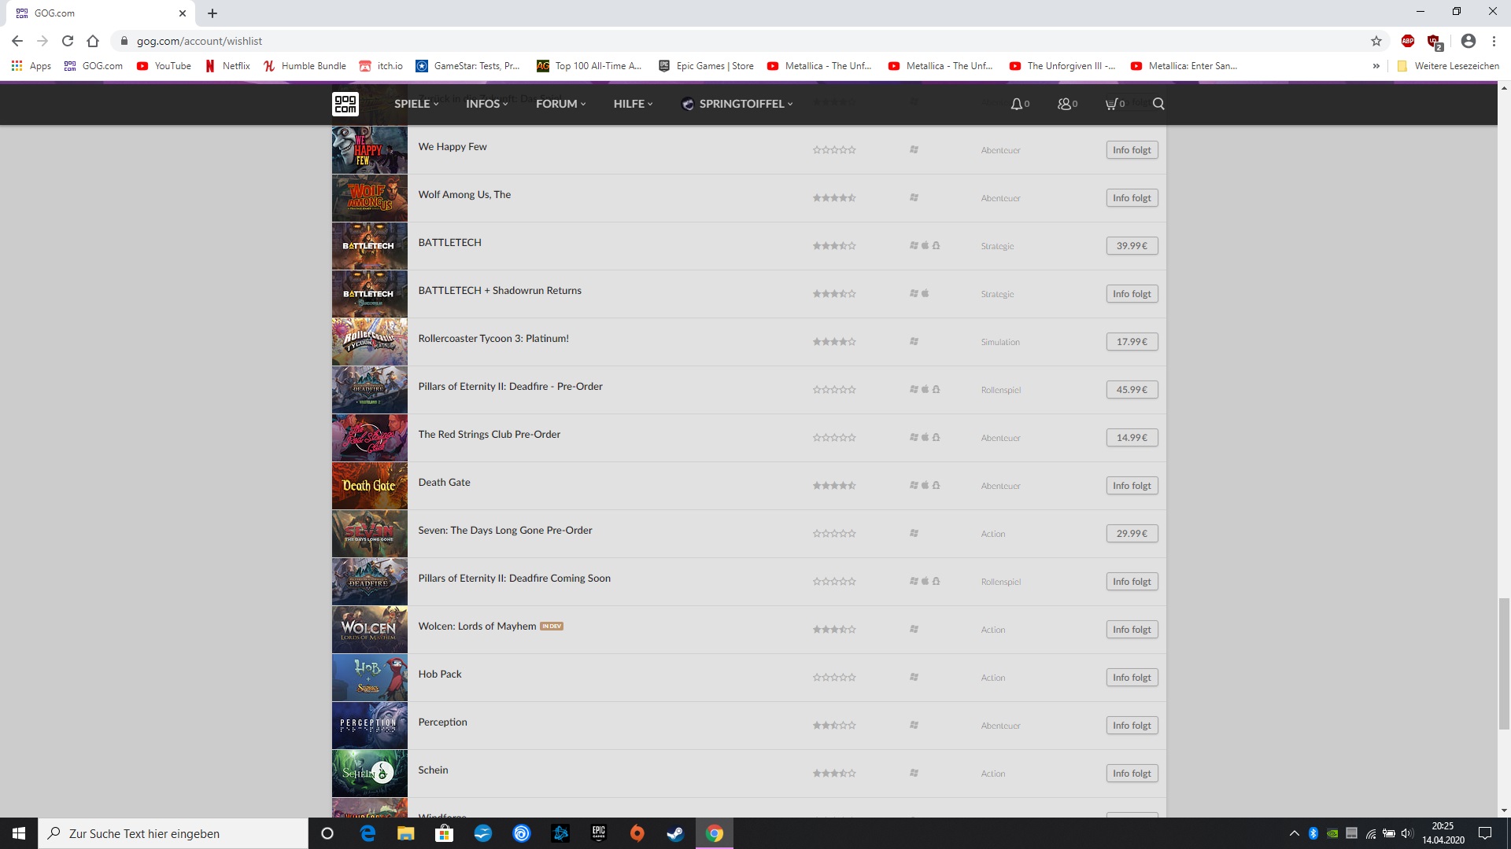Open the Netflix bookmark
This screenshot has width=1511, height=849.
pos(227,66)
